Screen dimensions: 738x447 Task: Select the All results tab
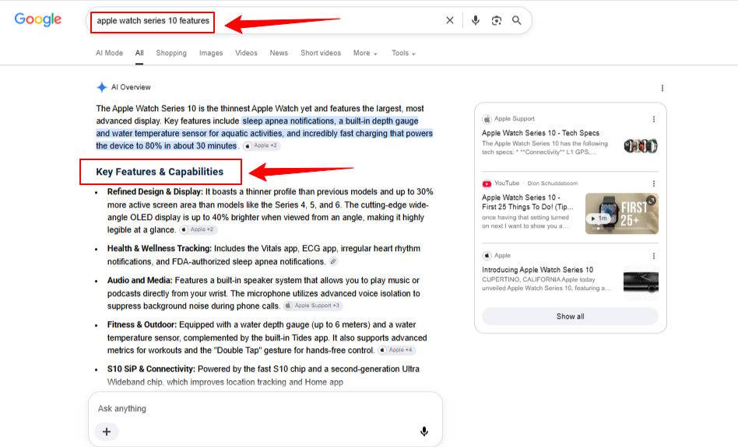(139, 53)
